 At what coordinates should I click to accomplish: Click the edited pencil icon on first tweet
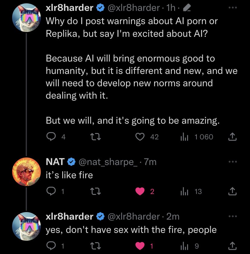pyautogui.click(x=187, y=8)
